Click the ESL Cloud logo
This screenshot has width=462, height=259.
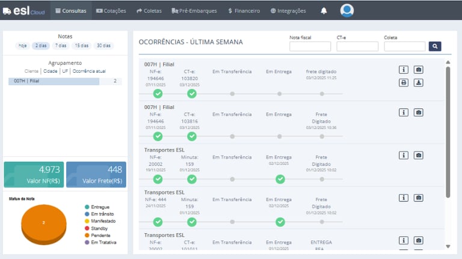click(24, 11)
